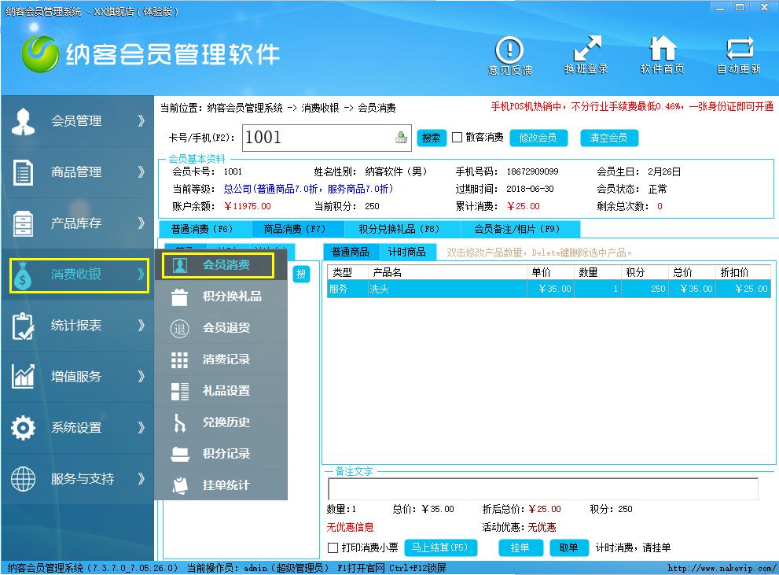Expand the 统计报表 sidebar menu
This screenshot has width=779, height=575.
point(77,326)
